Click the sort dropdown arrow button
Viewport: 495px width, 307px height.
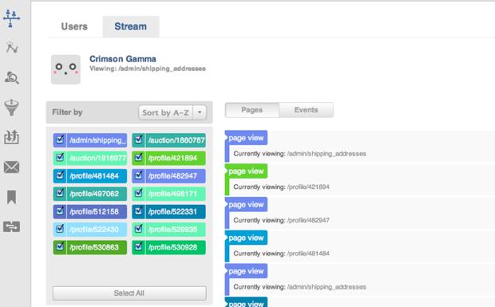pos(200,112)
